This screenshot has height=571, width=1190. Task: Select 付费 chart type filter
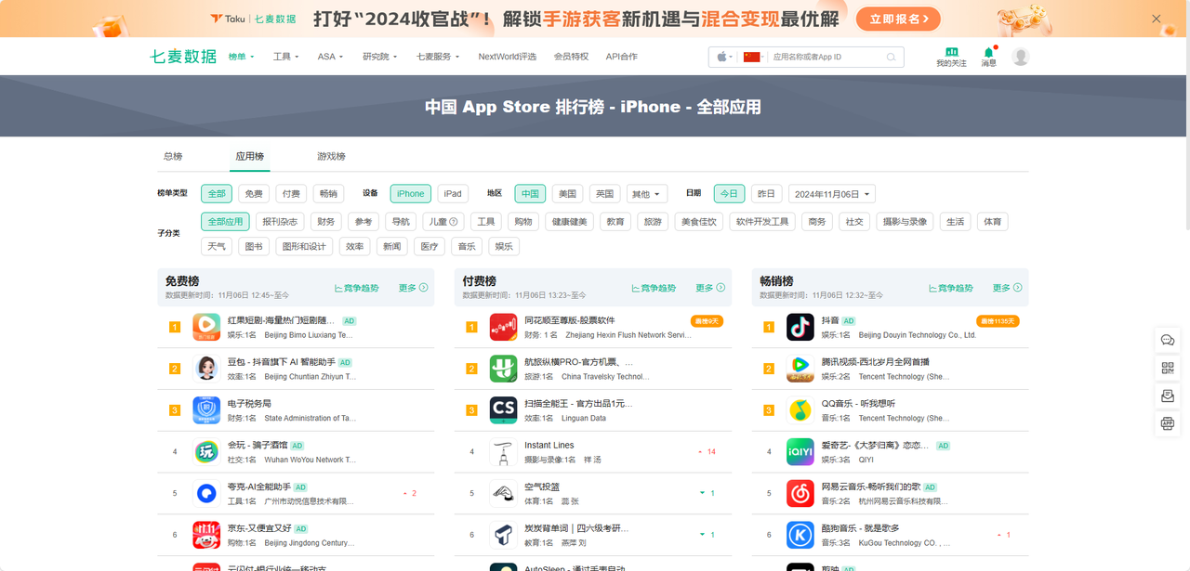[x=291, y=194]
